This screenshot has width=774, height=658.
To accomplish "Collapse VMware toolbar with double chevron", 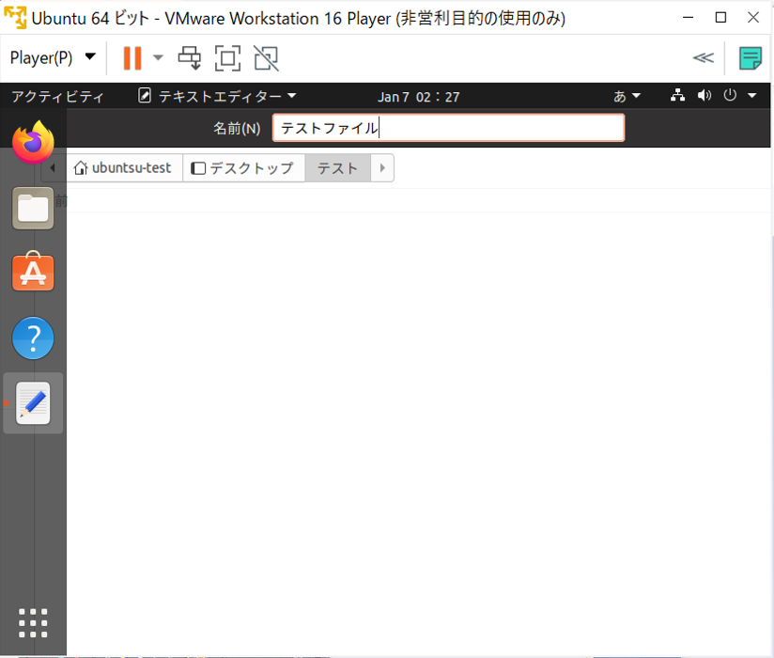I will point(703,57).
